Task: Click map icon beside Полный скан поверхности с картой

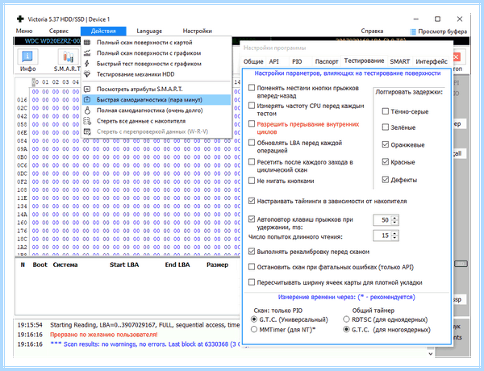Action: coord(87,43)
